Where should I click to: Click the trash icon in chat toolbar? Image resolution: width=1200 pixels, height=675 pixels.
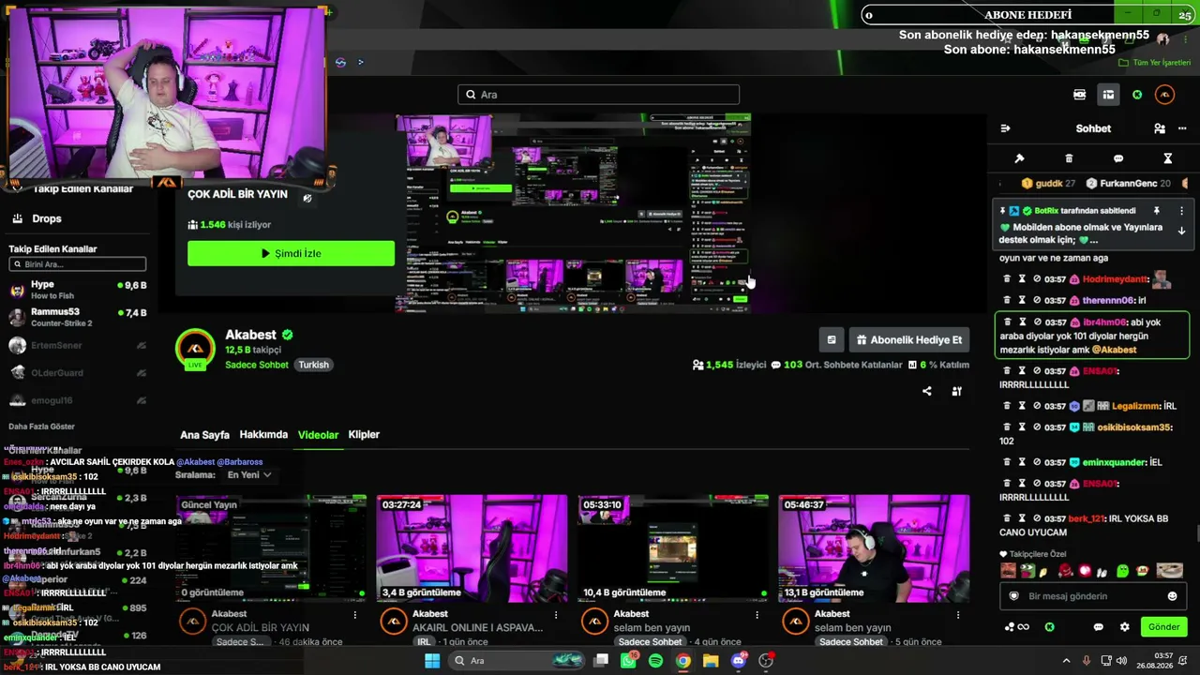coord(1069,158)
